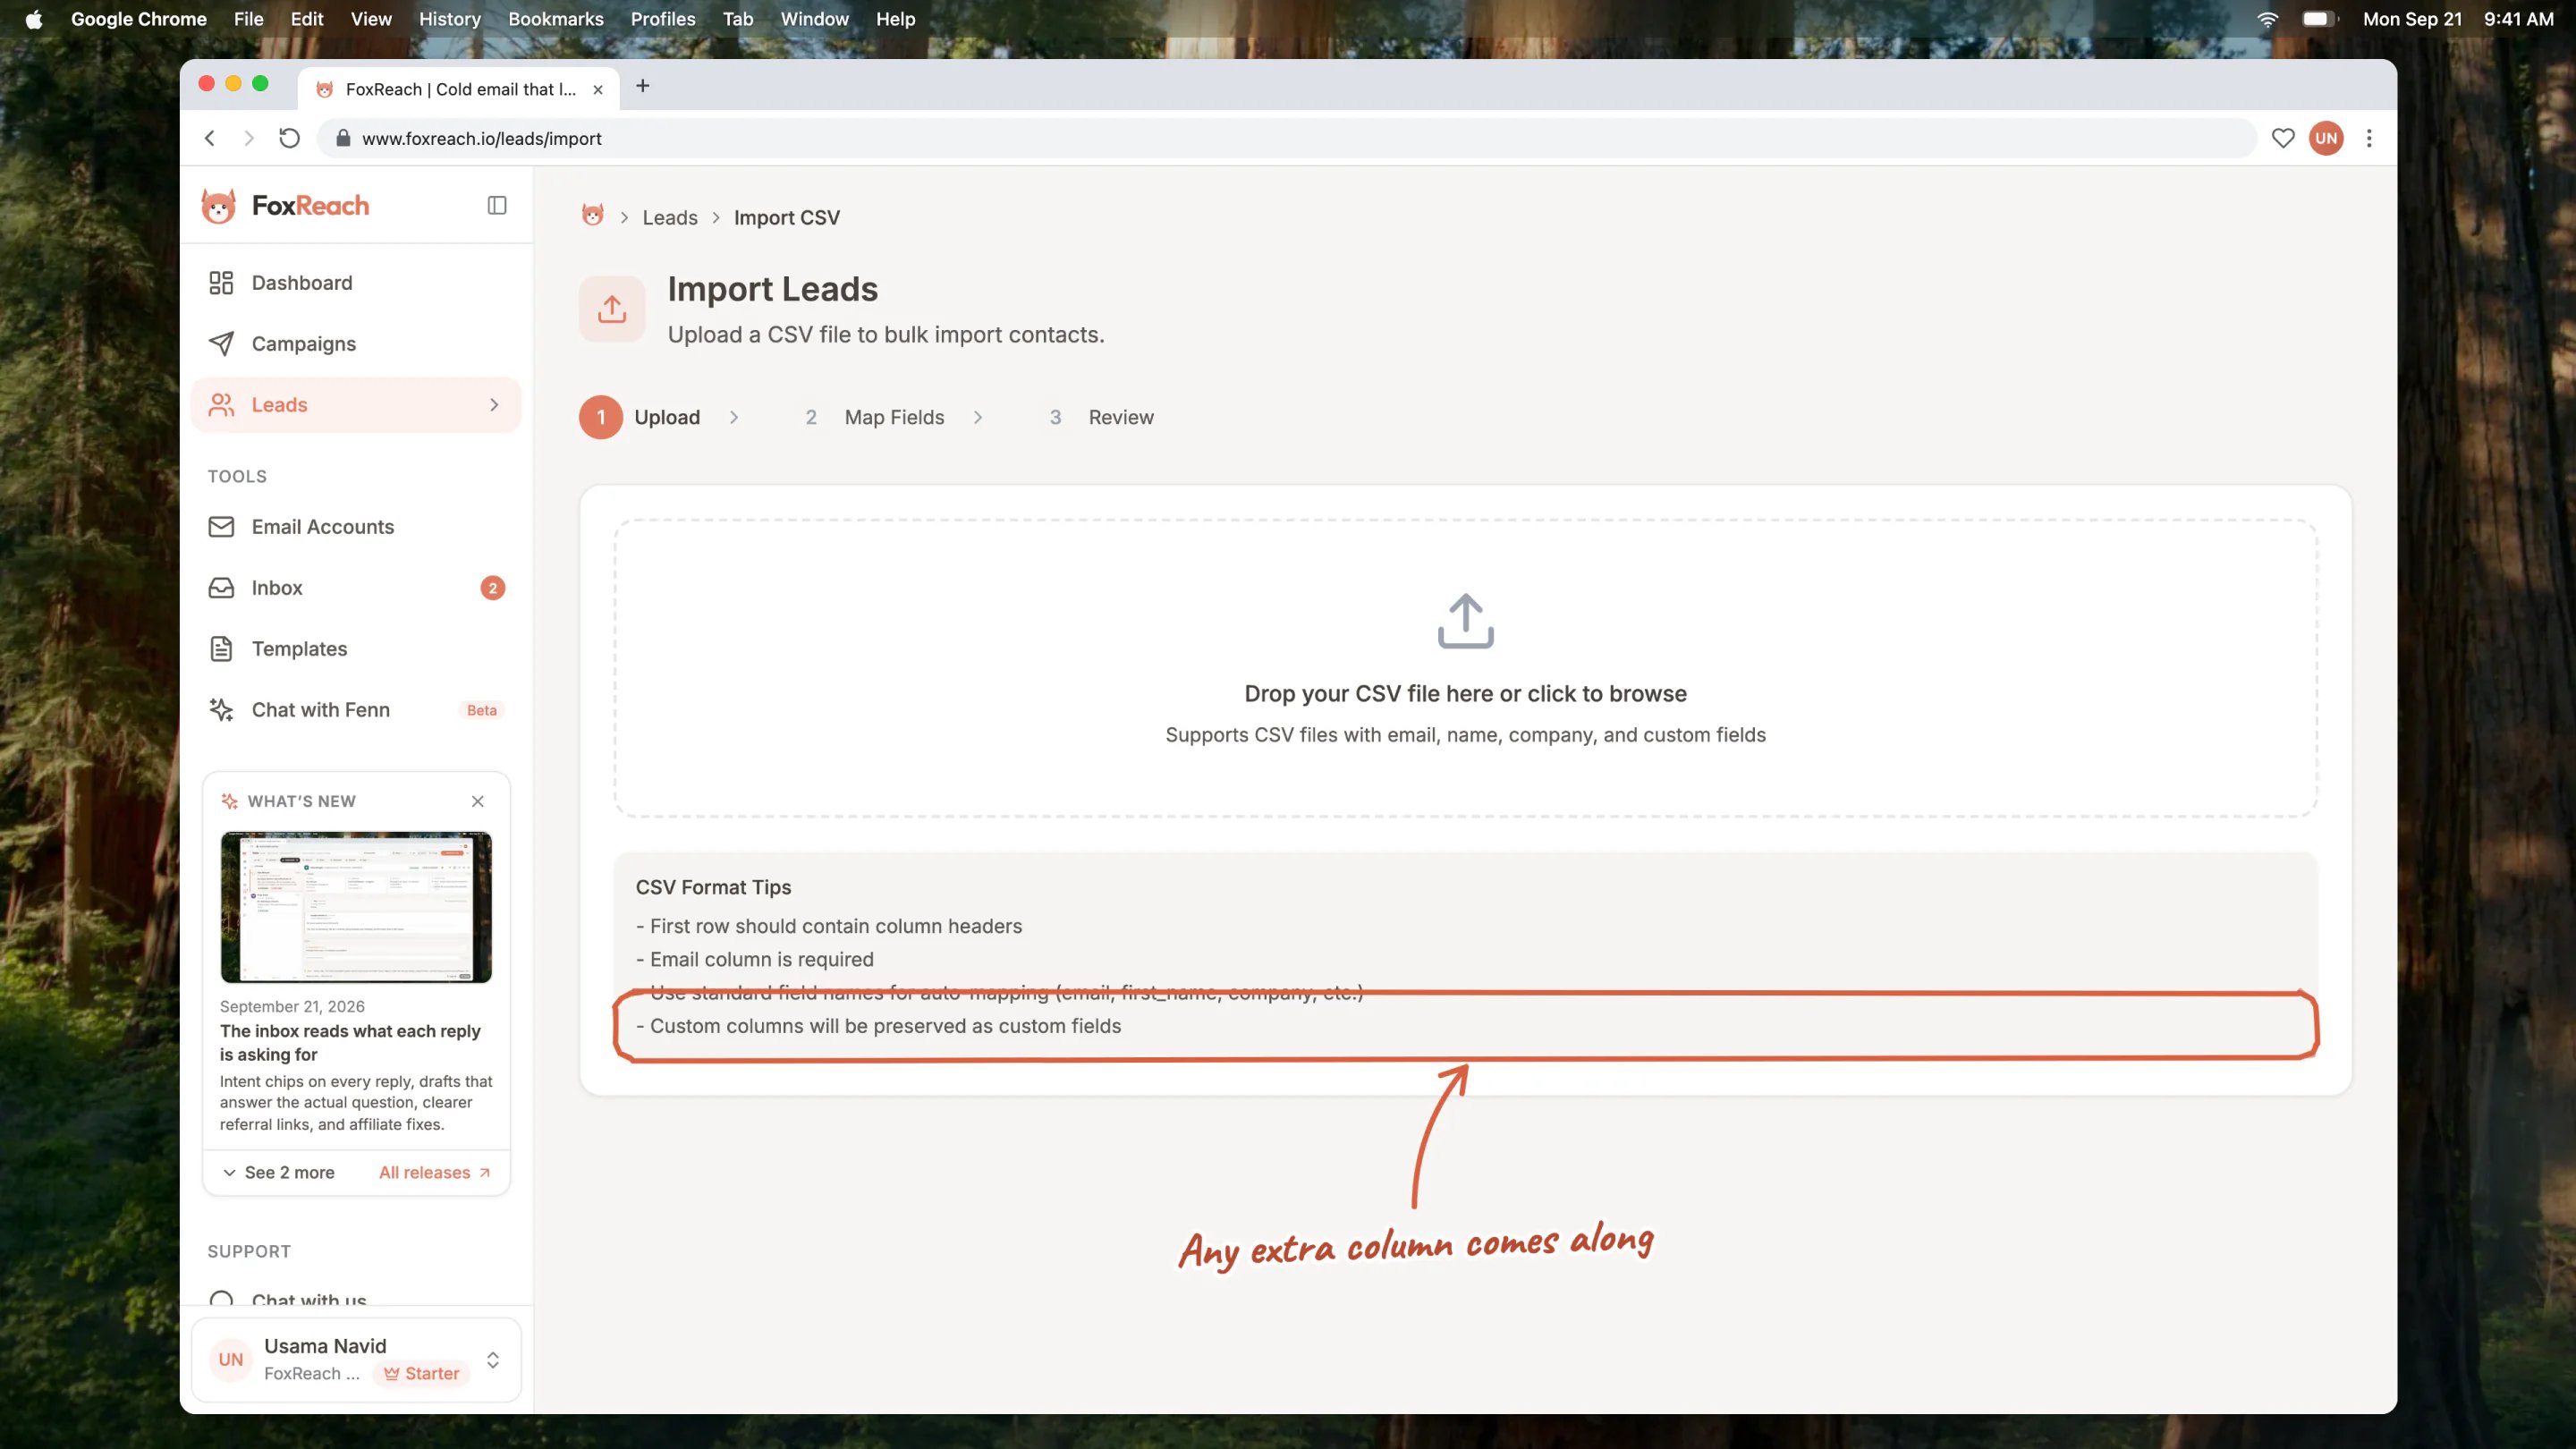This screenshot has height=1449, width=2576.
Task: Click the release headline about inbox replies
Action: pyautogui.click(x=350, y=1042)
